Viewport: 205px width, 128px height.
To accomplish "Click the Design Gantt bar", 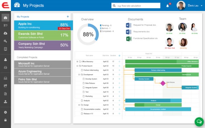I will click(x=158, y=105).
